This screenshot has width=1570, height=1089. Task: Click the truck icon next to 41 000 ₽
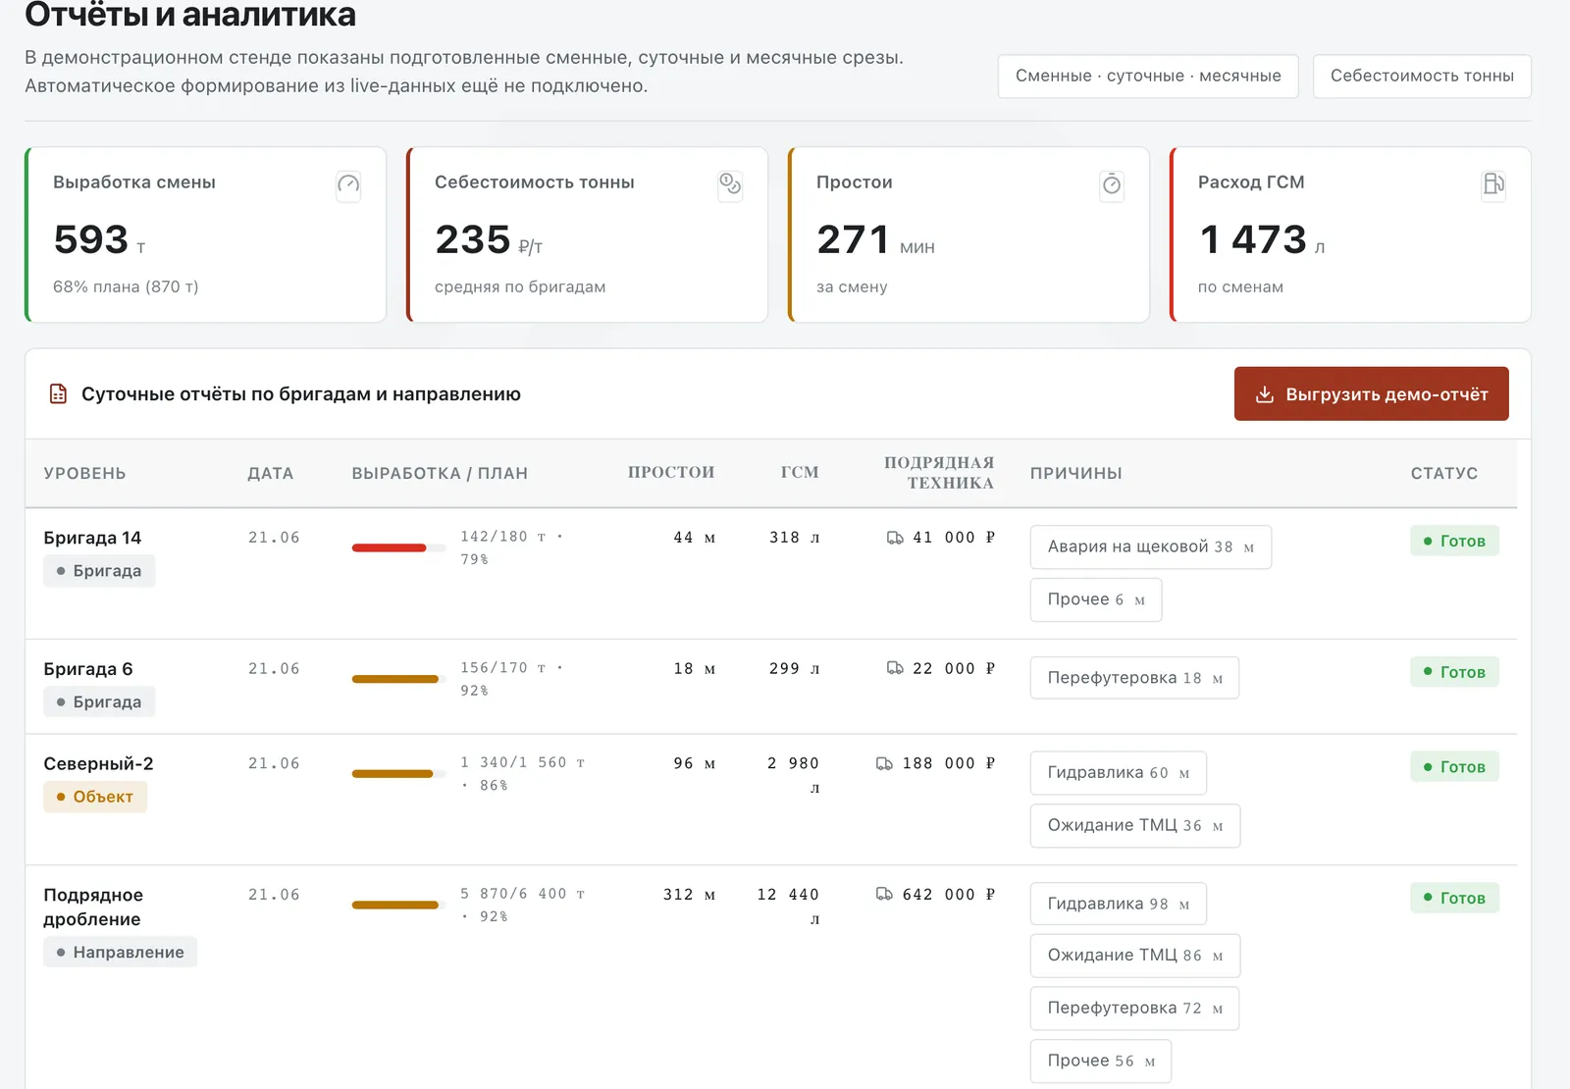pyautogui.click(x=895, y=538)
